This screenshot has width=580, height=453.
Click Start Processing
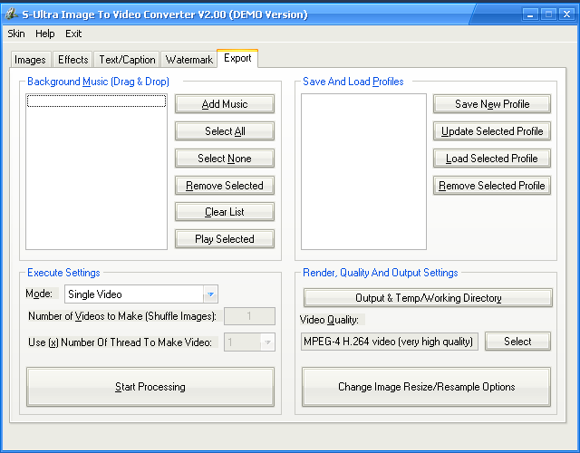[x=150, y=387]
